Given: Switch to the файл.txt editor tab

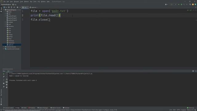Looking at the screenshot, I should coord(34,7).
